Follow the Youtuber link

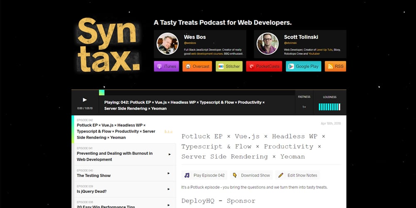coord(314,54)
